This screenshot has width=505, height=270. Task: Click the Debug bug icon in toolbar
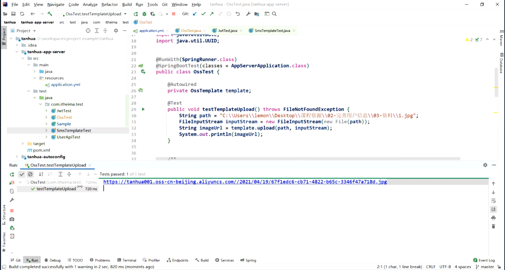[144, 14]
